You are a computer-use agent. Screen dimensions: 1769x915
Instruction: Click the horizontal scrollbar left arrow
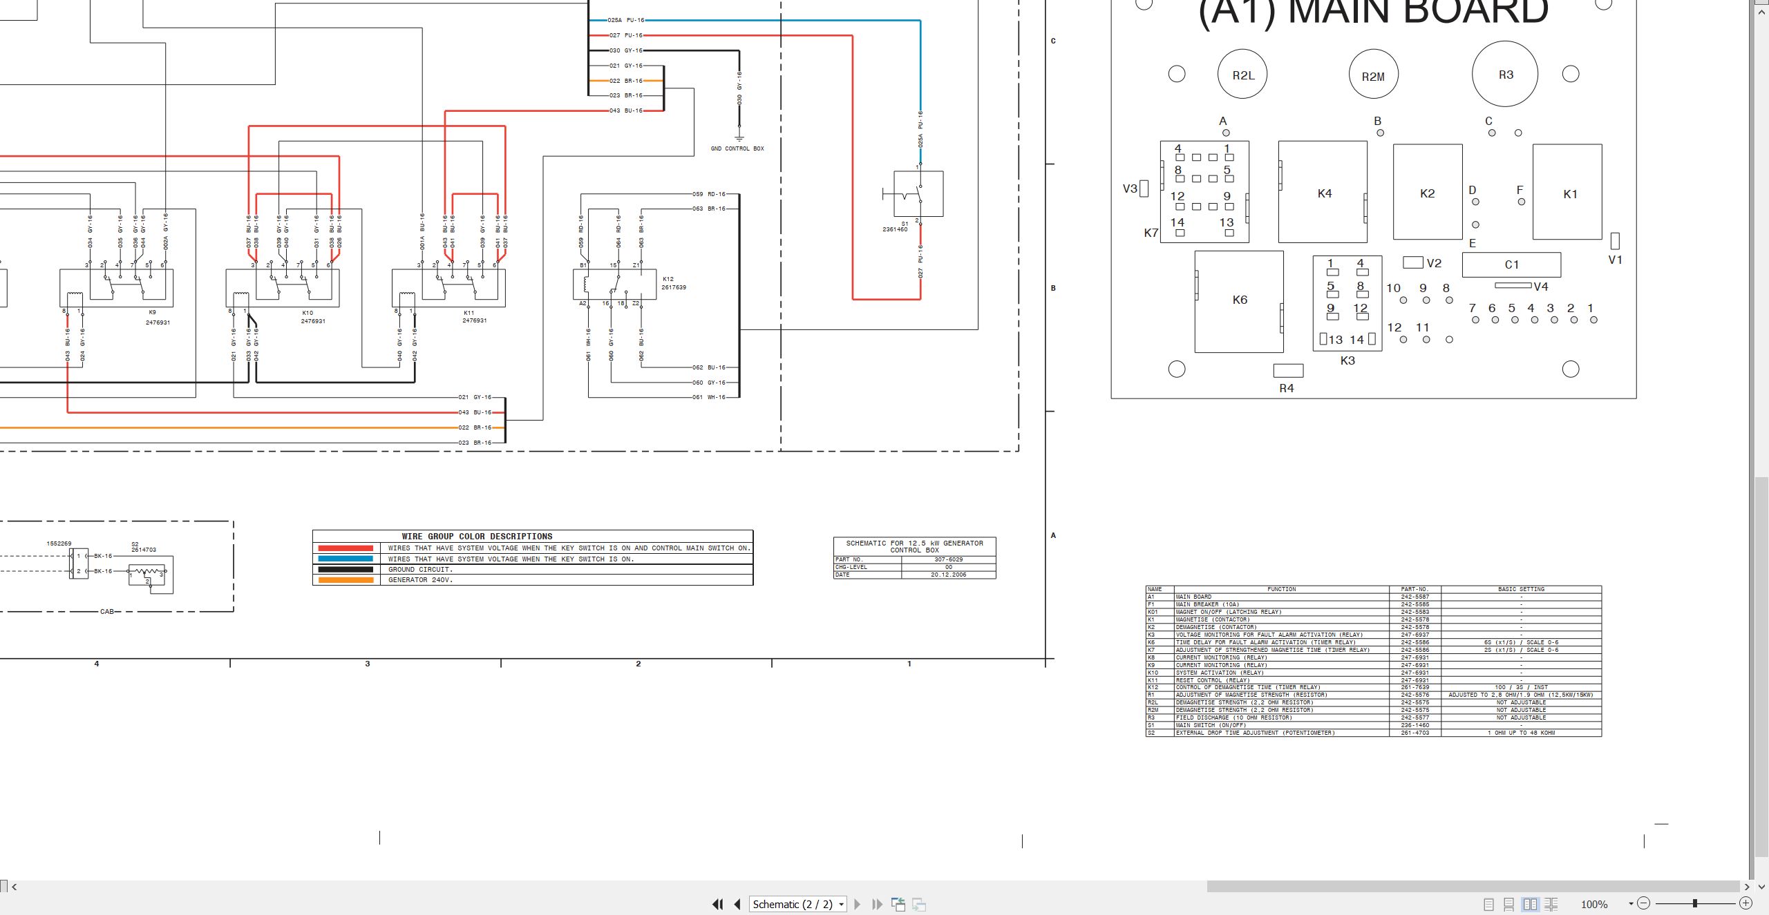point(14,887)
